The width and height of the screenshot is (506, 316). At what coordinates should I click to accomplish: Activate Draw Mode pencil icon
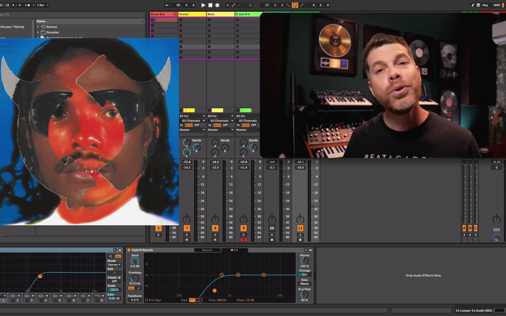473,5
